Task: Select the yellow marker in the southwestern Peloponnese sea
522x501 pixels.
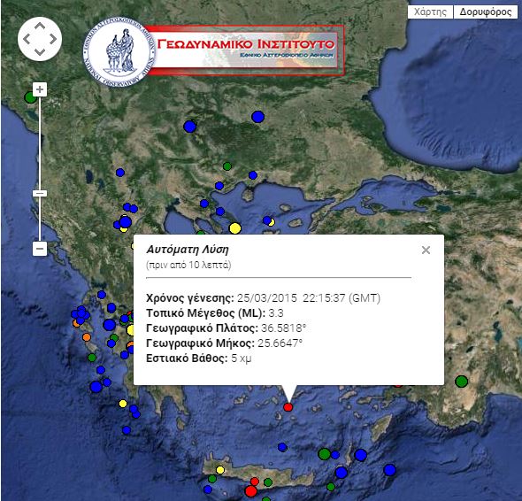Action: [123, 404]
